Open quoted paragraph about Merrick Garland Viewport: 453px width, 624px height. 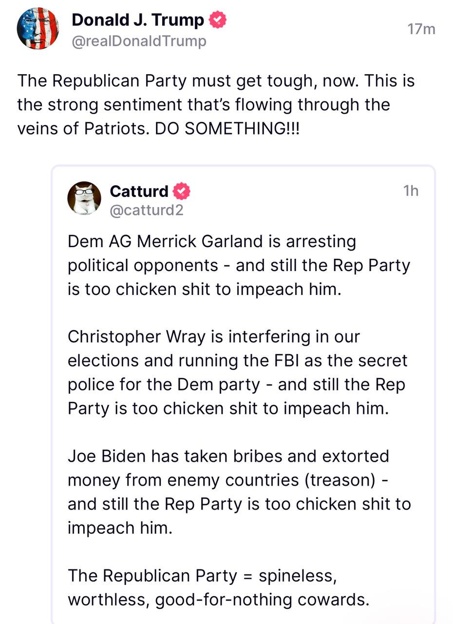(239, 265)
